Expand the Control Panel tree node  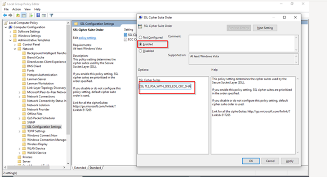click(15, 45)
